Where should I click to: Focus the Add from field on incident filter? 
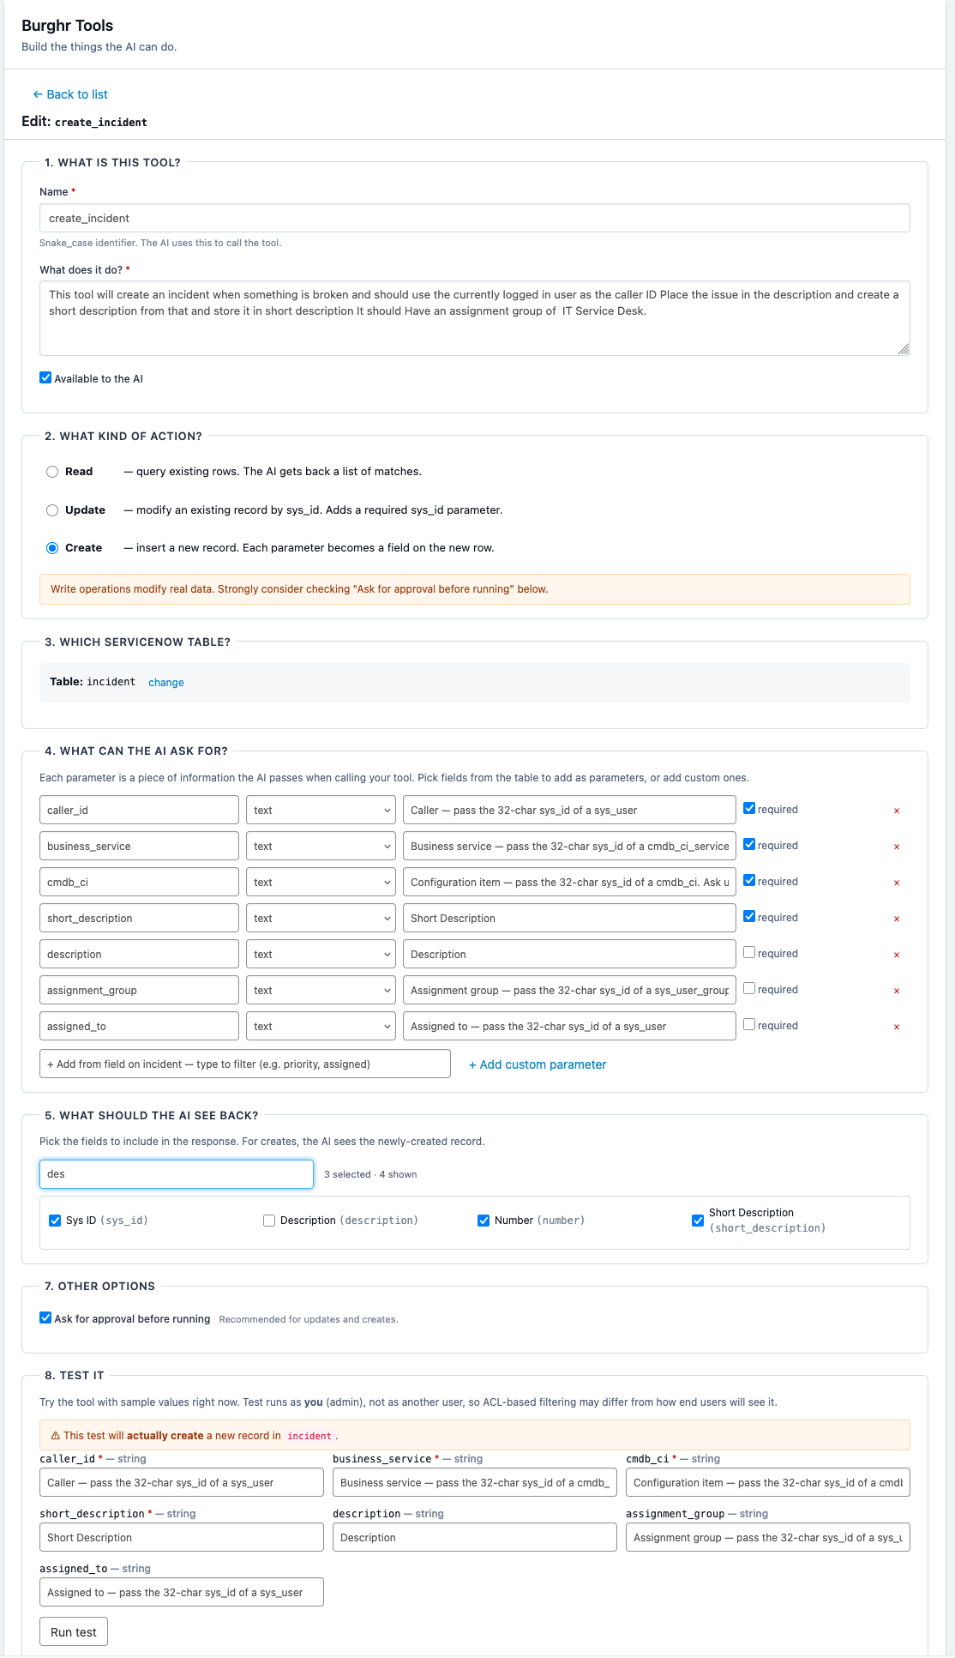point(245,1064)
